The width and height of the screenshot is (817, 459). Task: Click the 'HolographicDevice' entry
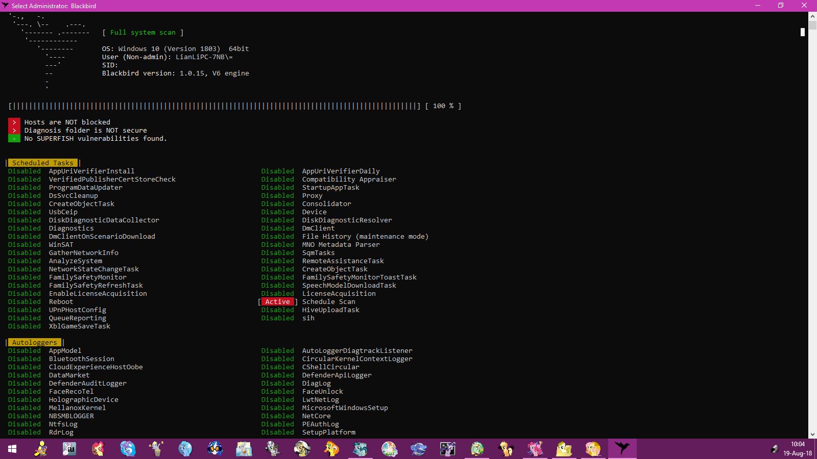pyautogui.click(x=84, y=400)
